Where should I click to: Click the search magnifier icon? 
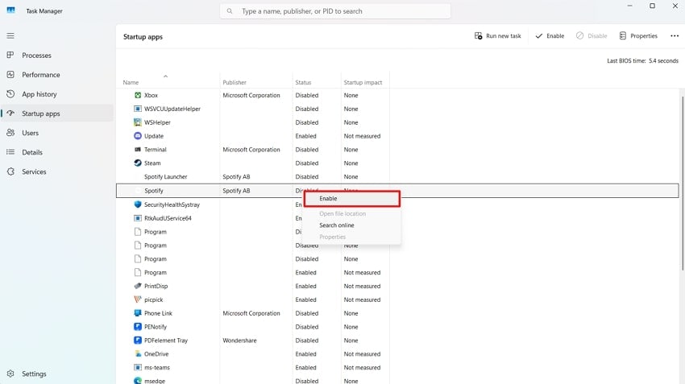pos(230,11)
